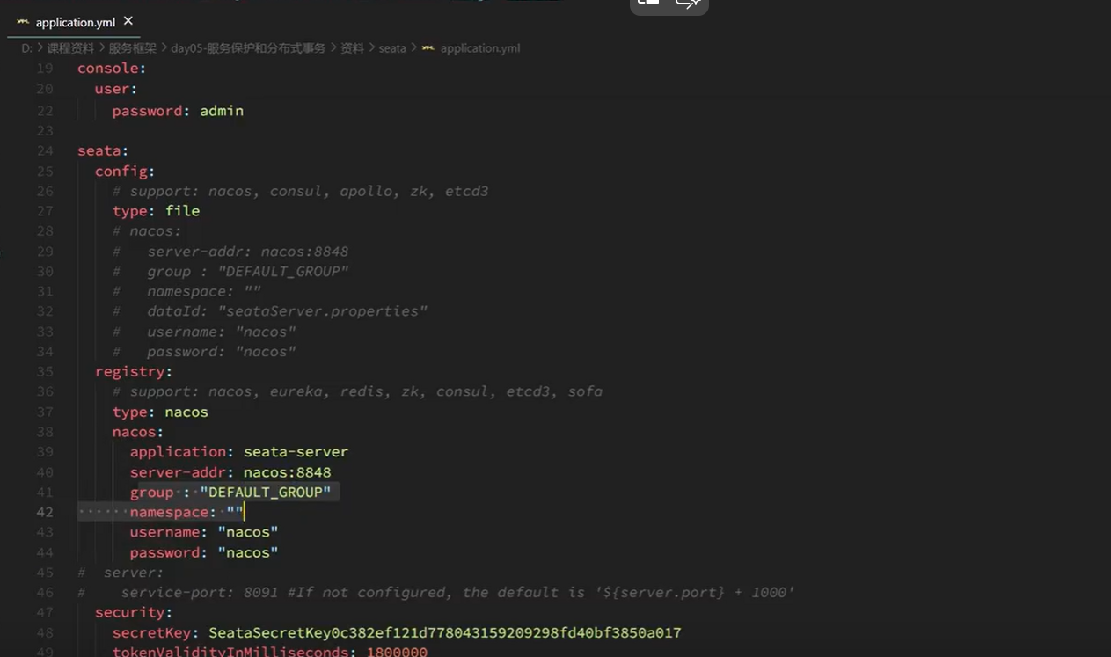Click the 'password: "nacos"' entry on line 44
This screenshot has width=1111, height=657.
pyautogui.click(x=204, y=552)
